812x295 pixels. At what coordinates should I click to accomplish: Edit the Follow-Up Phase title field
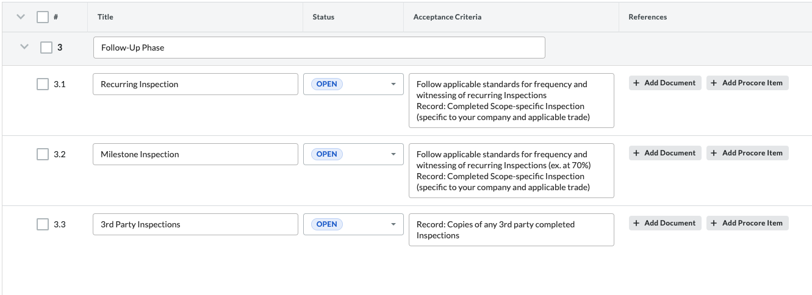click(x=319, y=48)
